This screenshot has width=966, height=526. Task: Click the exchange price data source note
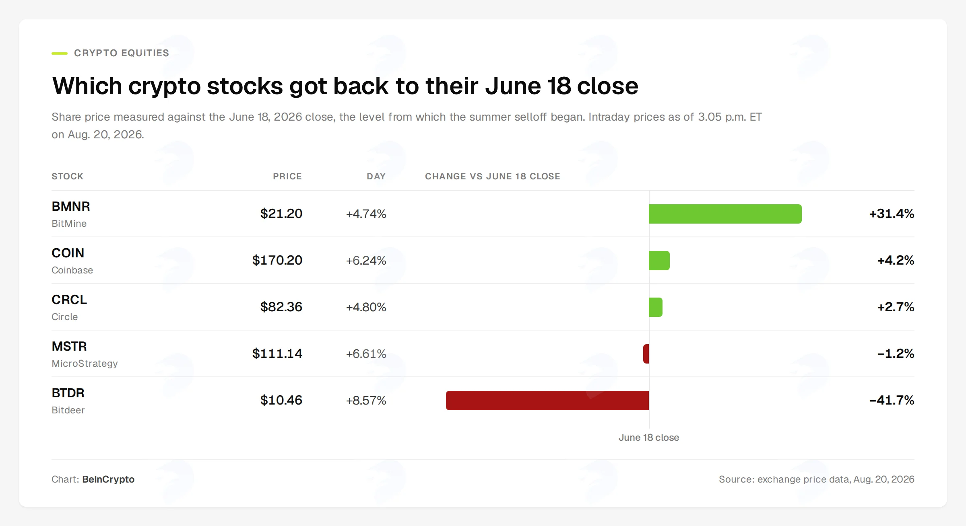click(x=817, y=479)
